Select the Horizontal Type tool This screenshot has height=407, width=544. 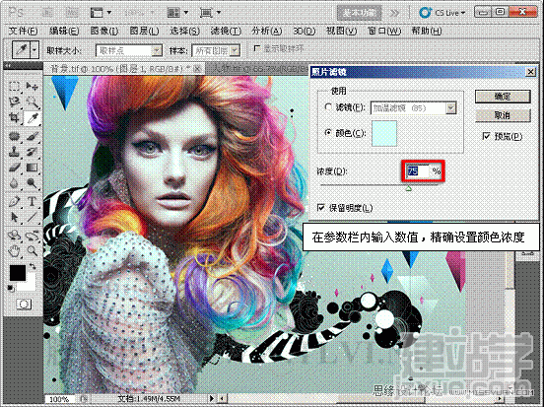32,201
